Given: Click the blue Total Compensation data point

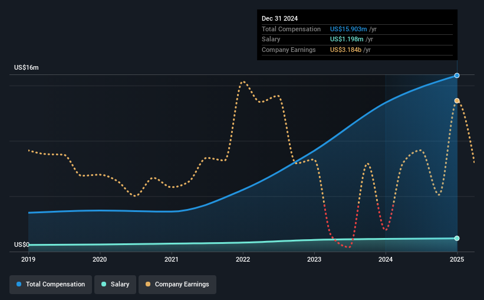Looking at the screenshot, I should pos(457,76).
